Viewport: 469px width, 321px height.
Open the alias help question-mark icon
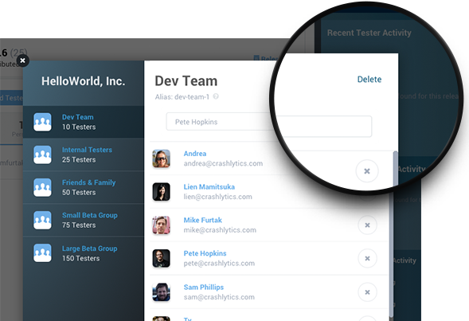[x=216, y=96]
